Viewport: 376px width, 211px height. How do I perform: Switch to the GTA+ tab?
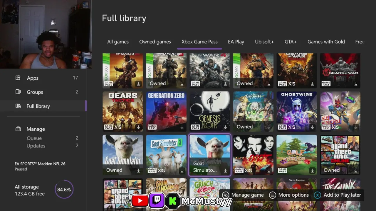pos(291,42)
